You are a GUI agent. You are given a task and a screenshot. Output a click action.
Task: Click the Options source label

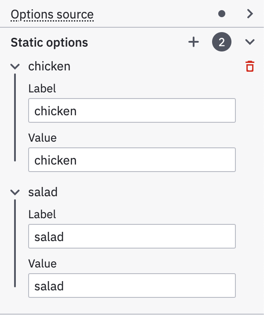52,15
